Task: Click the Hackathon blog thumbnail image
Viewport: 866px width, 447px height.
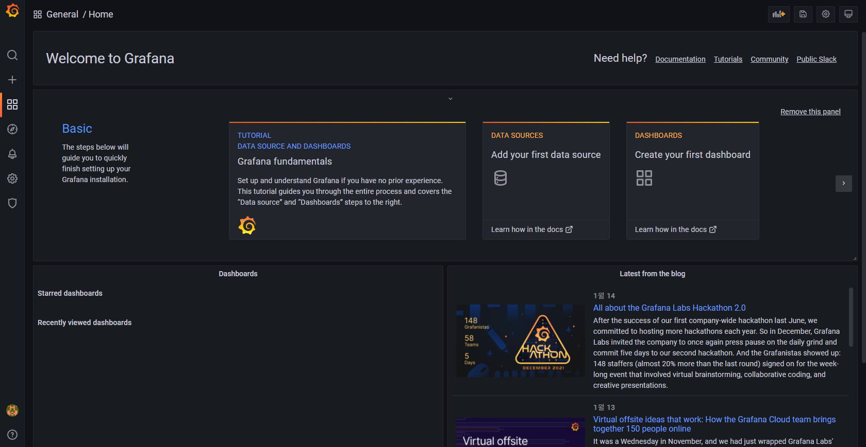Action: (x=521, y=341)
